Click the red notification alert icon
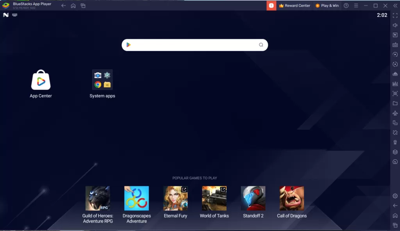This screenshot has width=400, height=231. (271, 5)
